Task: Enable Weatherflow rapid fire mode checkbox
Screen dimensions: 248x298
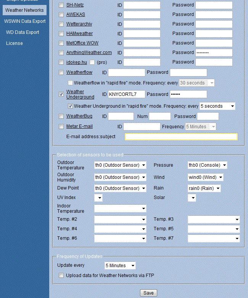Action: (70, 83)
